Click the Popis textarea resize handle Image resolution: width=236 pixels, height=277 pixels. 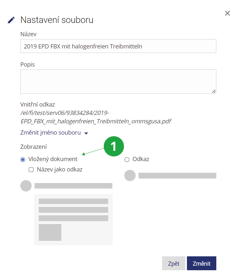click(x=214, y=91)
